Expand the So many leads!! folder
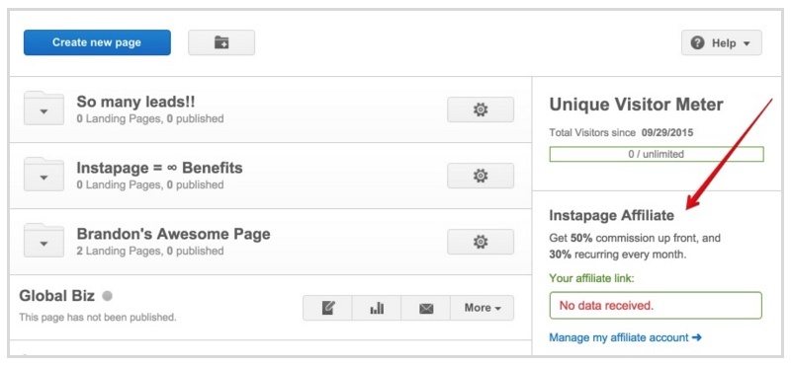This screenshot has width=792, height=365. pos(44,110)
